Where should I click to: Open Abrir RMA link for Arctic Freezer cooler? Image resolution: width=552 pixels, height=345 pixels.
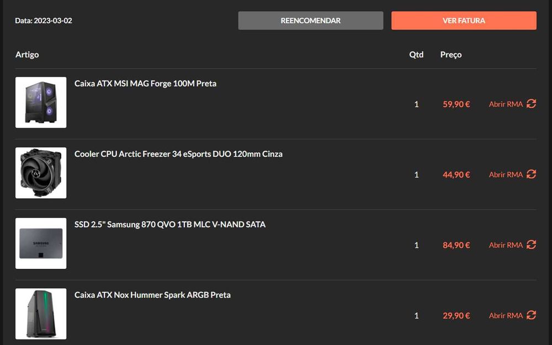tap(506, 174)
